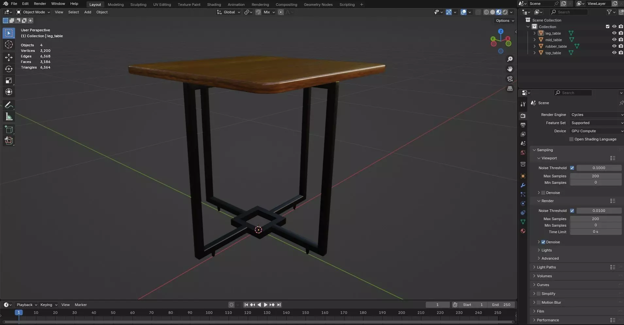Screen dimensions: 624x325
Task: Toggle Render Noise Threshold checkbox
Action: pos(572,211)
